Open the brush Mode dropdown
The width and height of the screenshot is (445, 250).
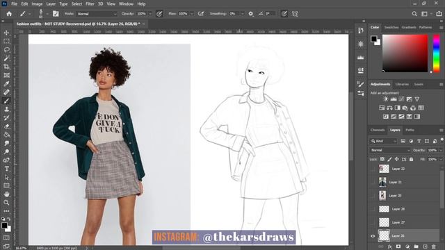point(97,14)
